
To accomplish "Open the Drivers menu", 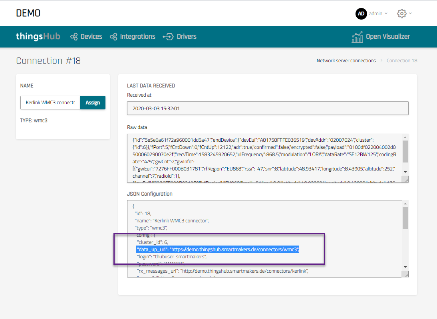I will (187, 37).
